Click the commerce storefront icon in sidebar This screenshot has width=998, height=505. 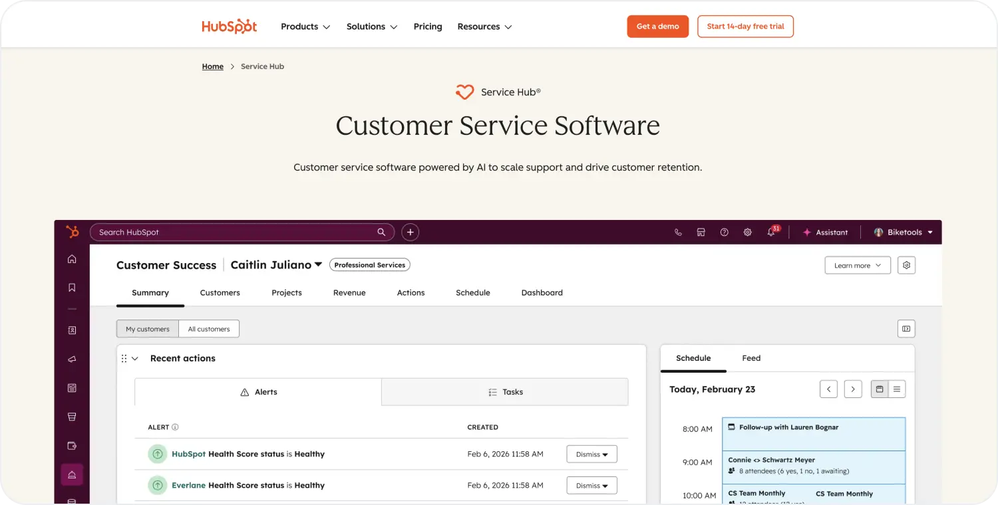click(x=72, y=417)
